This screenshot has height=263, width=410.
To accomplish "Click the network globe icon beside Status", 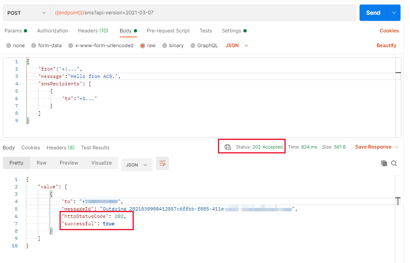I will (228, 147).
